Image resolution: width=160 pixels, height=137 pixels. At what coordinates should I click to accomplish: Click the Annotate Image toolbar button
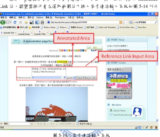[x=24, y=33]
